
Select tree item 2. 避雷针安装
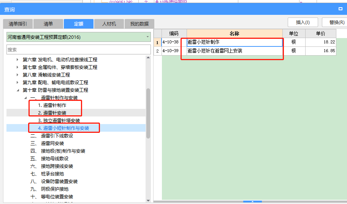tap(52, 113)
